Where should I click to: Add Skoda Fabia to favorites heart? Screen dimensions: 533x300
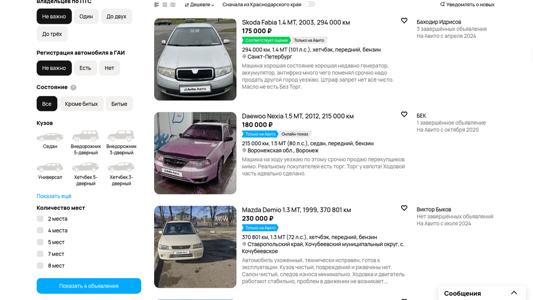pyautogui.click(x=404, y=20)
